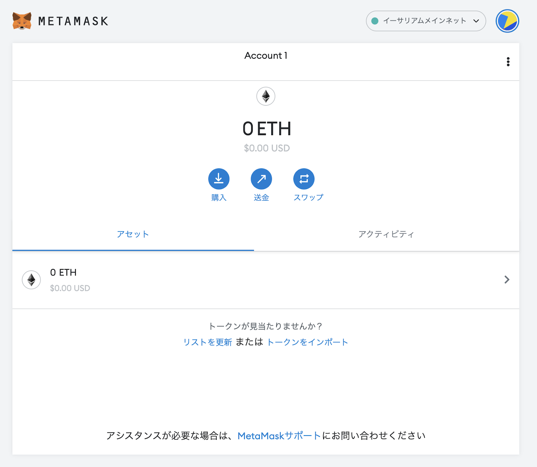The height and width of the screenshot is (467, 537).
Task: Open the イーサリアムメインネット network dropdown
Action: [426, 21]
